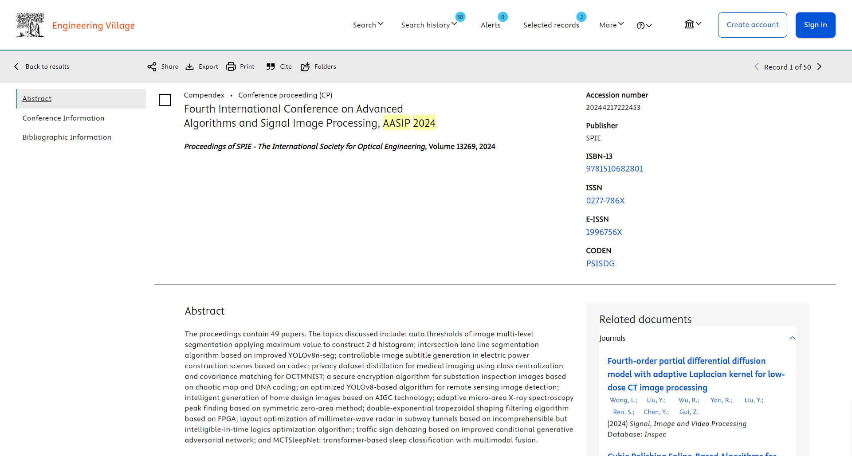Open ISBN-13 link 9781510682801
852x456 pixels.
click(x=615, y=169)
